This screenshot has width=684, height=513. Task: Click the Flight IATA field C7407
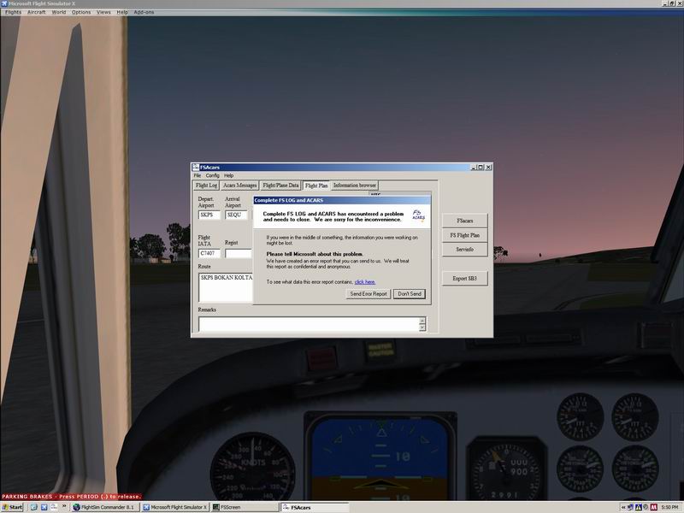click(x=209, y=253)
